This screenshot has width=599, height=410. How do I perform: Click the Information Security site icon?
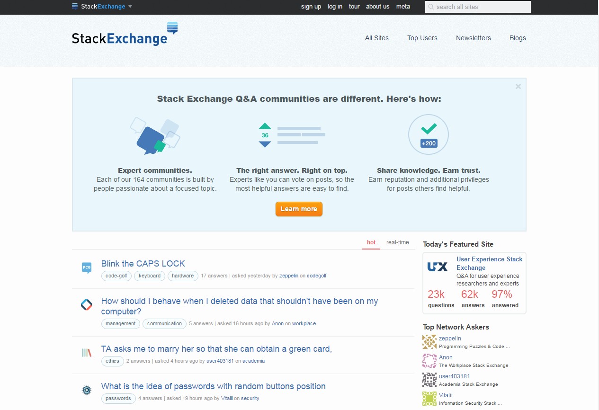86,390
